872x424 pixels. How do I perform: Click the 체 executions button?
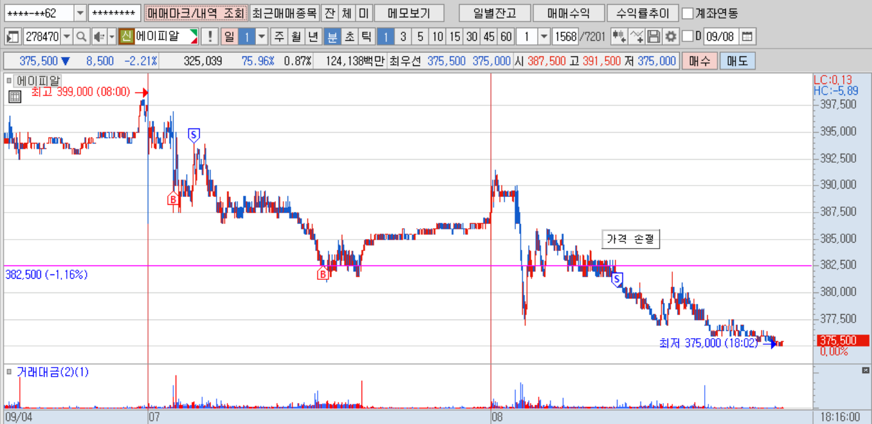[346, 13]
